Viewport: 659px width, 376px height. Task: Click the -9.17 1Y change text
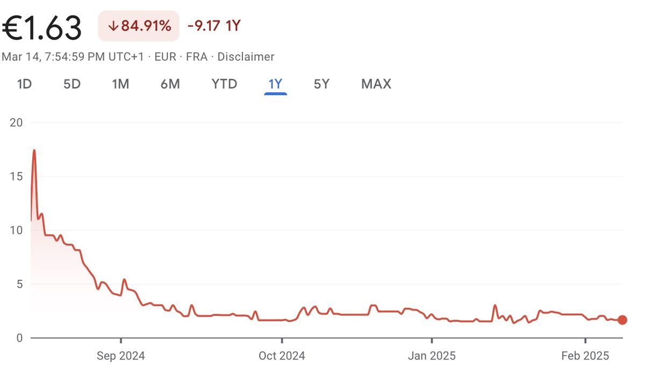214,26
